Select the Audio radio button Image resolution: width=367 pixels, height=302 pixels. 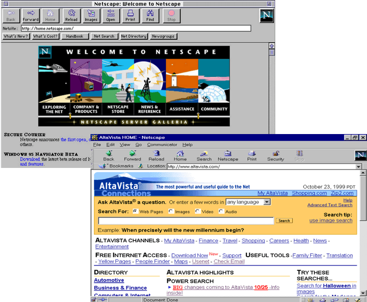point(221,211)
